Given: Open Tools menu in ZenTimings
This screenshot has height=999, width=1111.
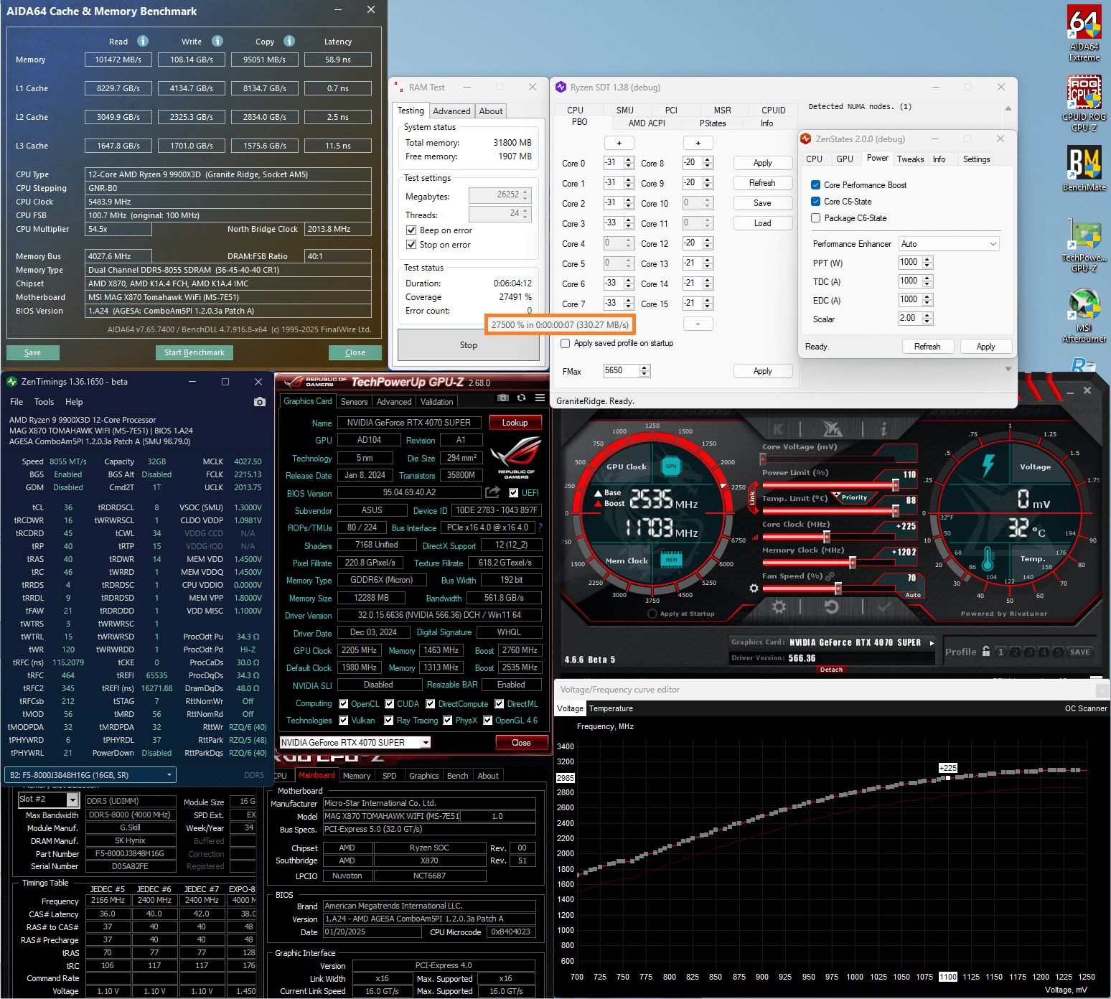Looking at the screenshot, I should [44, 402].
